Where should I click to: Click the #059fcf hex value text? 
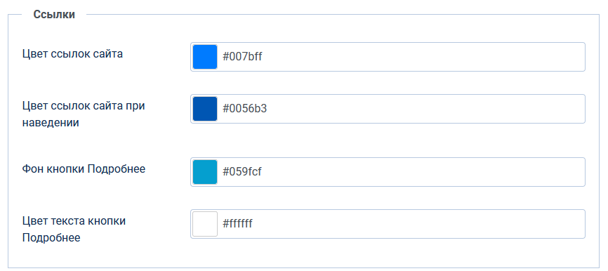click(x=242, y=172)
